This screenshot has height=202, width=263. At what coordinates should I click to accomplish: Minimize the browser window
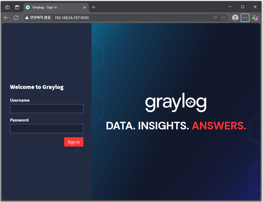(230, 7)
